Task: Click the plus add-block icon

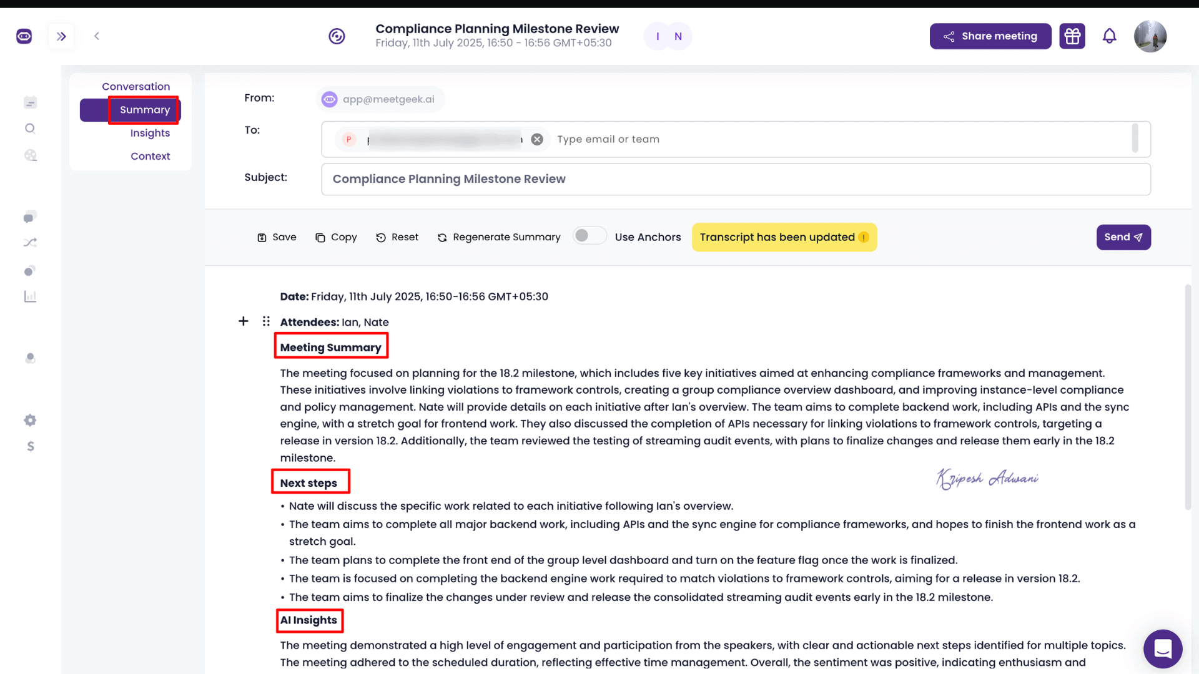Action: pos(244,321)
